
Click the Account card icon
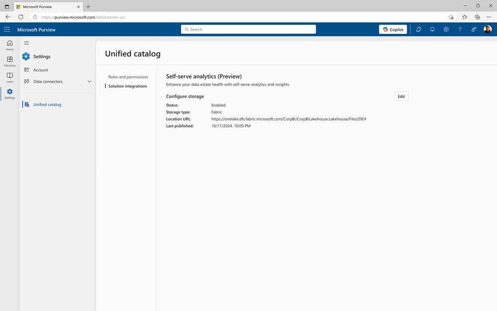click(27, 70)
